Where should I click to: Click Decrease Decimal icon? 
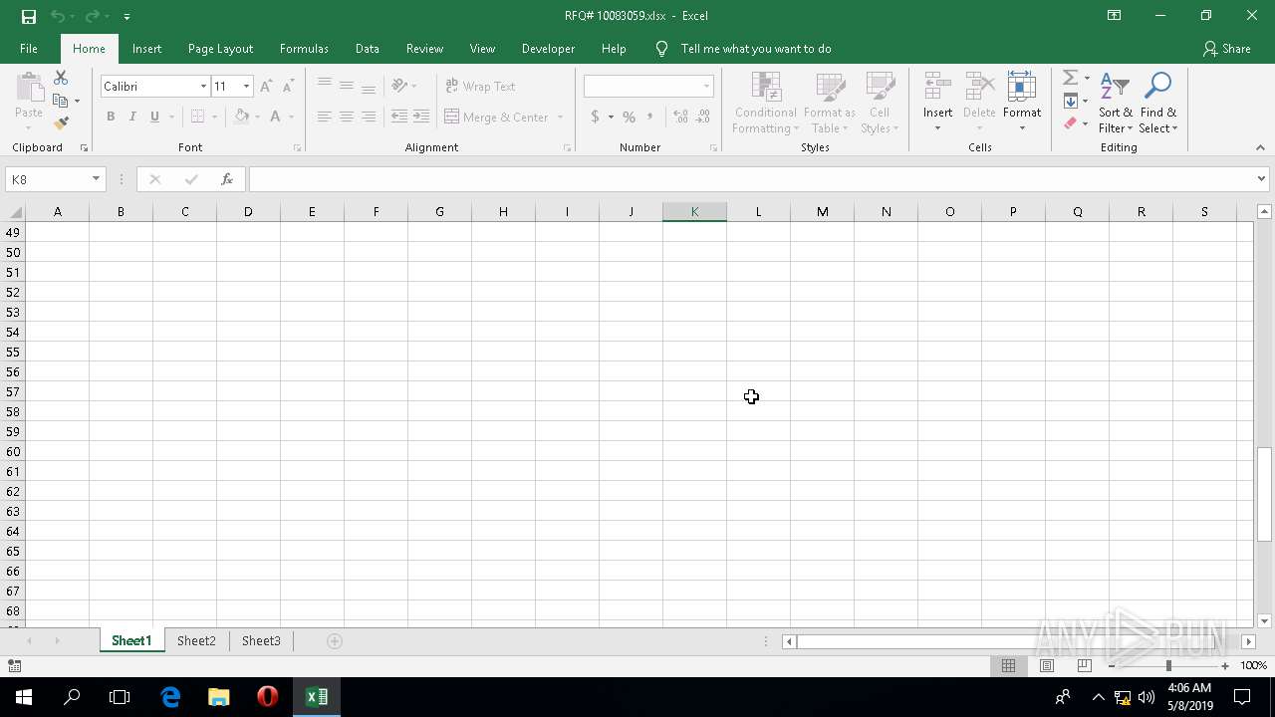(x=703, y=117)
